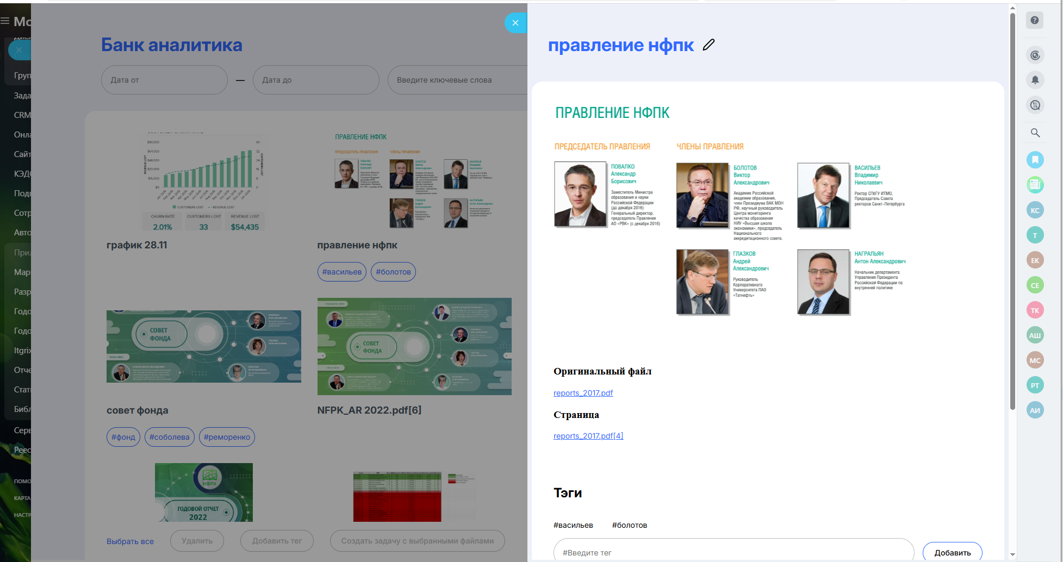Viewport: 1063px width, 562px height.
Task: Open the spiral assistant icon in right sidebar
Action: 1035,55
